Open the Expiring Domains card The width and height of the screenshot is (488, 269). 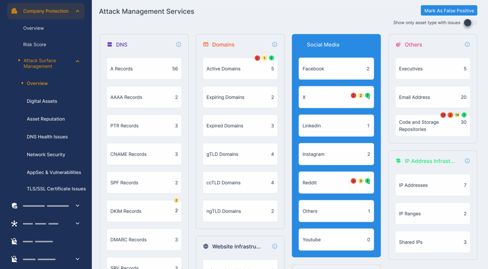240,97
